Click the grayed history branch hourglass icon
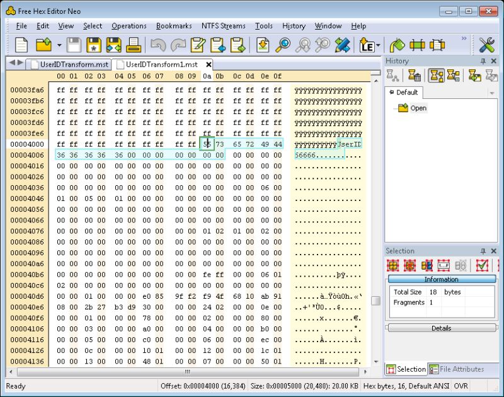 click(x=392, y=76)
